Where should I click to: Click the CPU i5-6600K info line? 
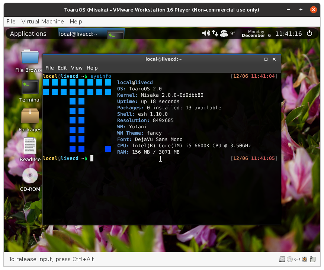(184, 146)
